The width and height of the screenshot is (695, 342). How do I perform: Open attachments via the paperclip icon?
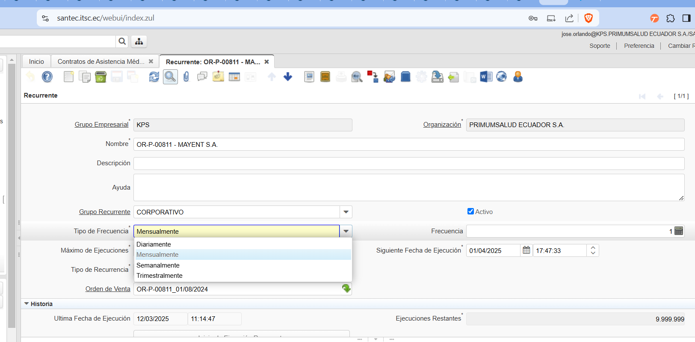click(x=186, y=77)
